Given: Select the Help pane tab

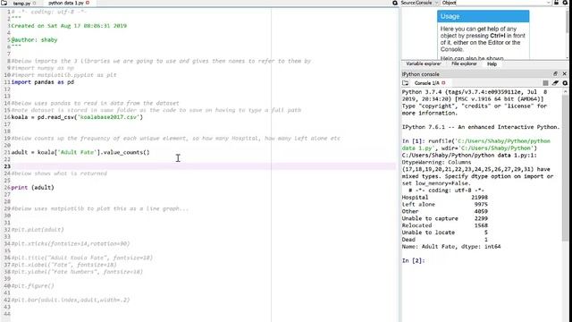Looking at the screenshot, I should pos(492,64).
